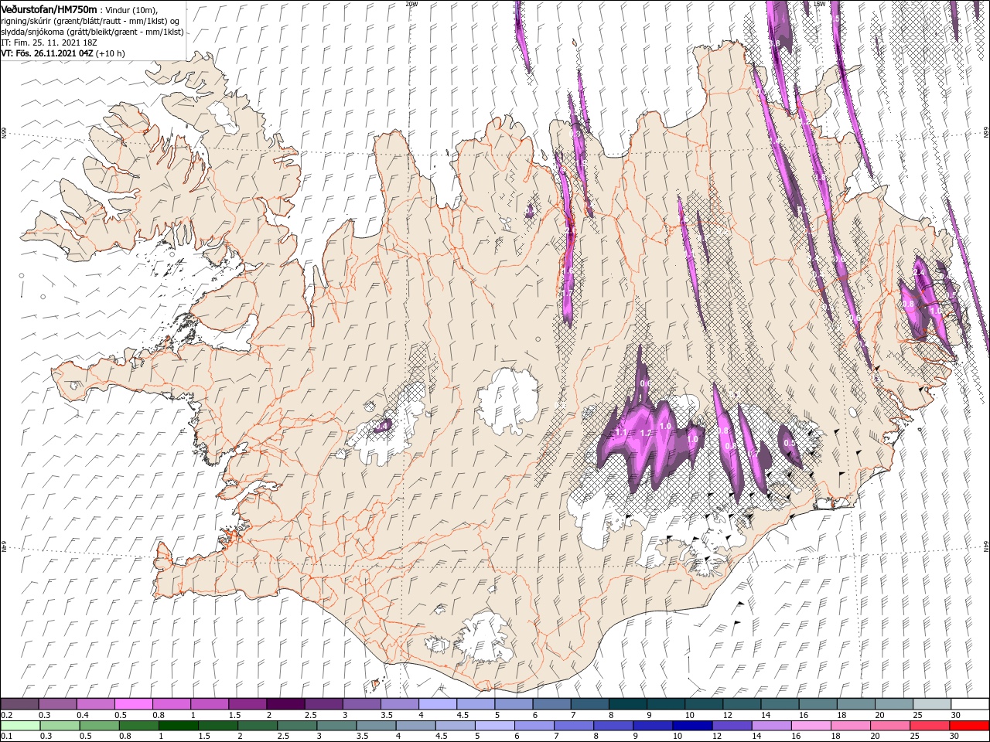Pick the pale mint swatch between 0.1 and 0.3

[x=20, y=726]
